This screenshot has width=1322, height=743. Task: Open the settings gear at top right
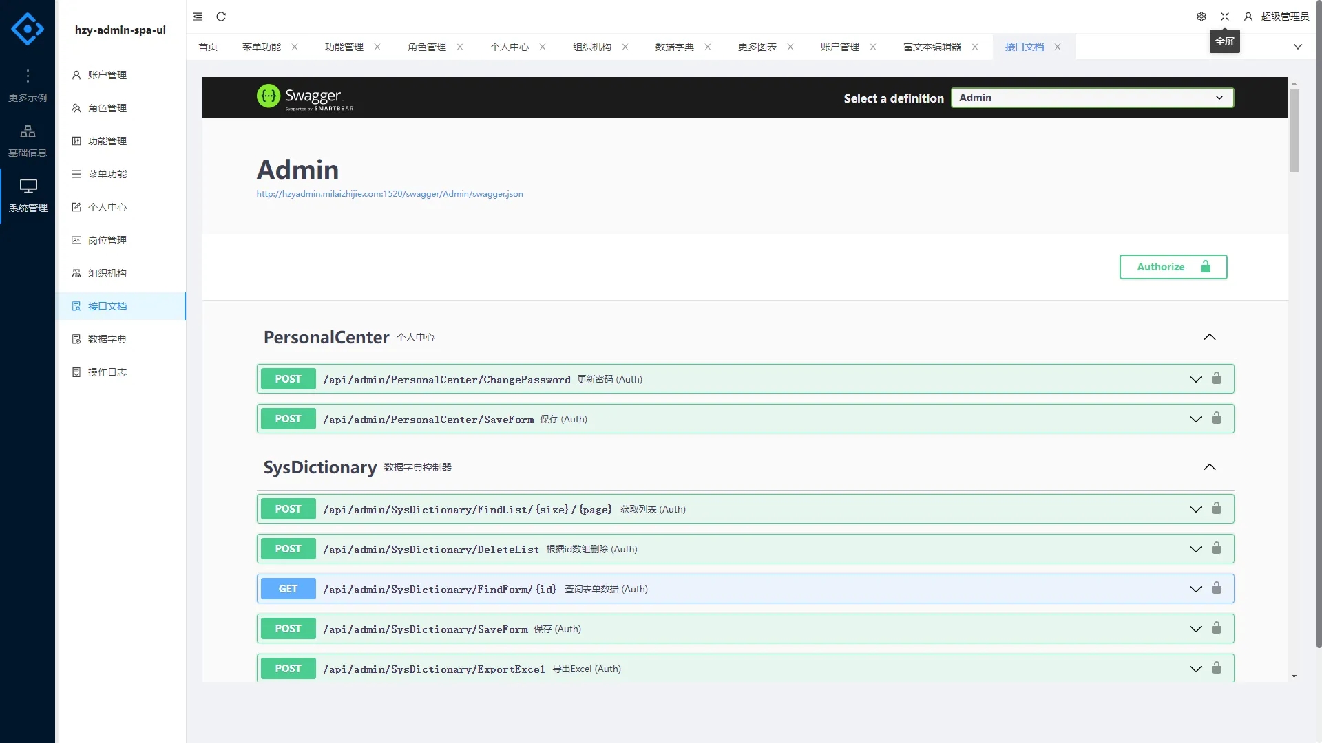pyautogui.click(x=1202, y=17)
